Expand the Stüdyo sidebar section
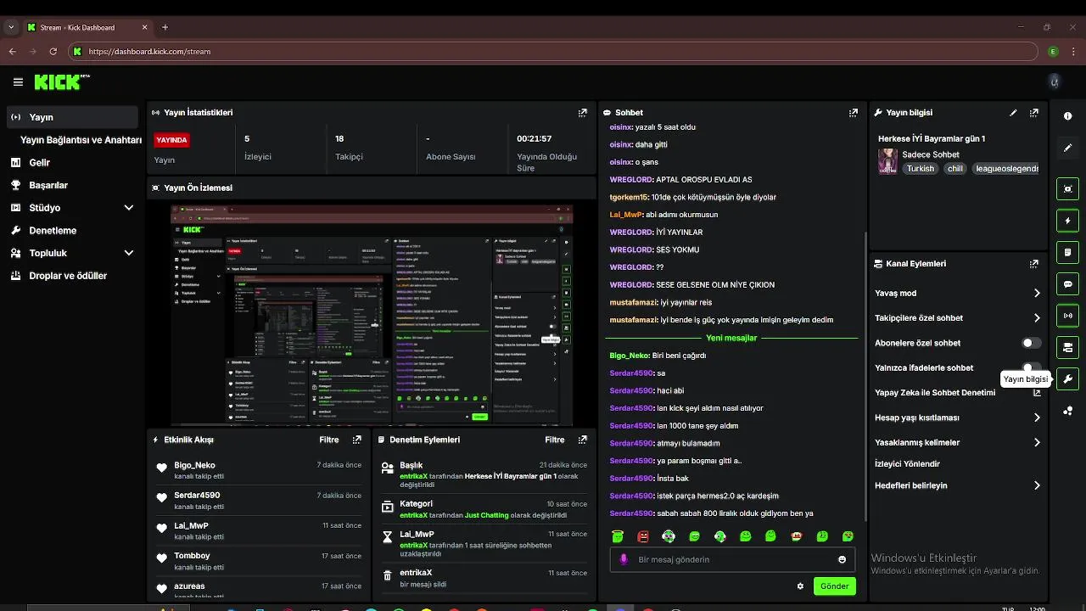 coord(129,208)
